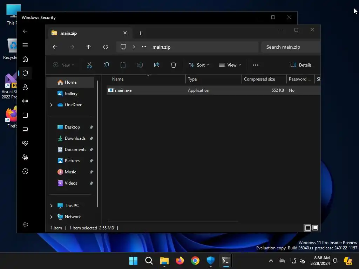Sort by the Type column header
359x269 pixels.
(214, 79)
